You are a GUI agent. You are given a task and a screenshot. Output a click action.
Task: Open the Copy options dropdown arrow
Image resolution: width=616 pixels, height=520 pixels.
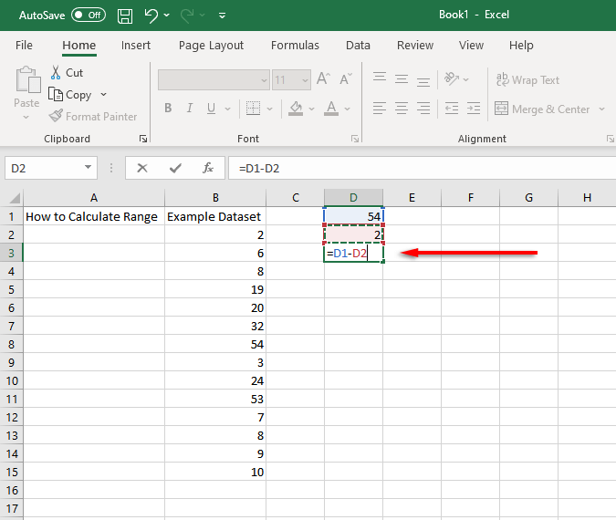[103, 95]
